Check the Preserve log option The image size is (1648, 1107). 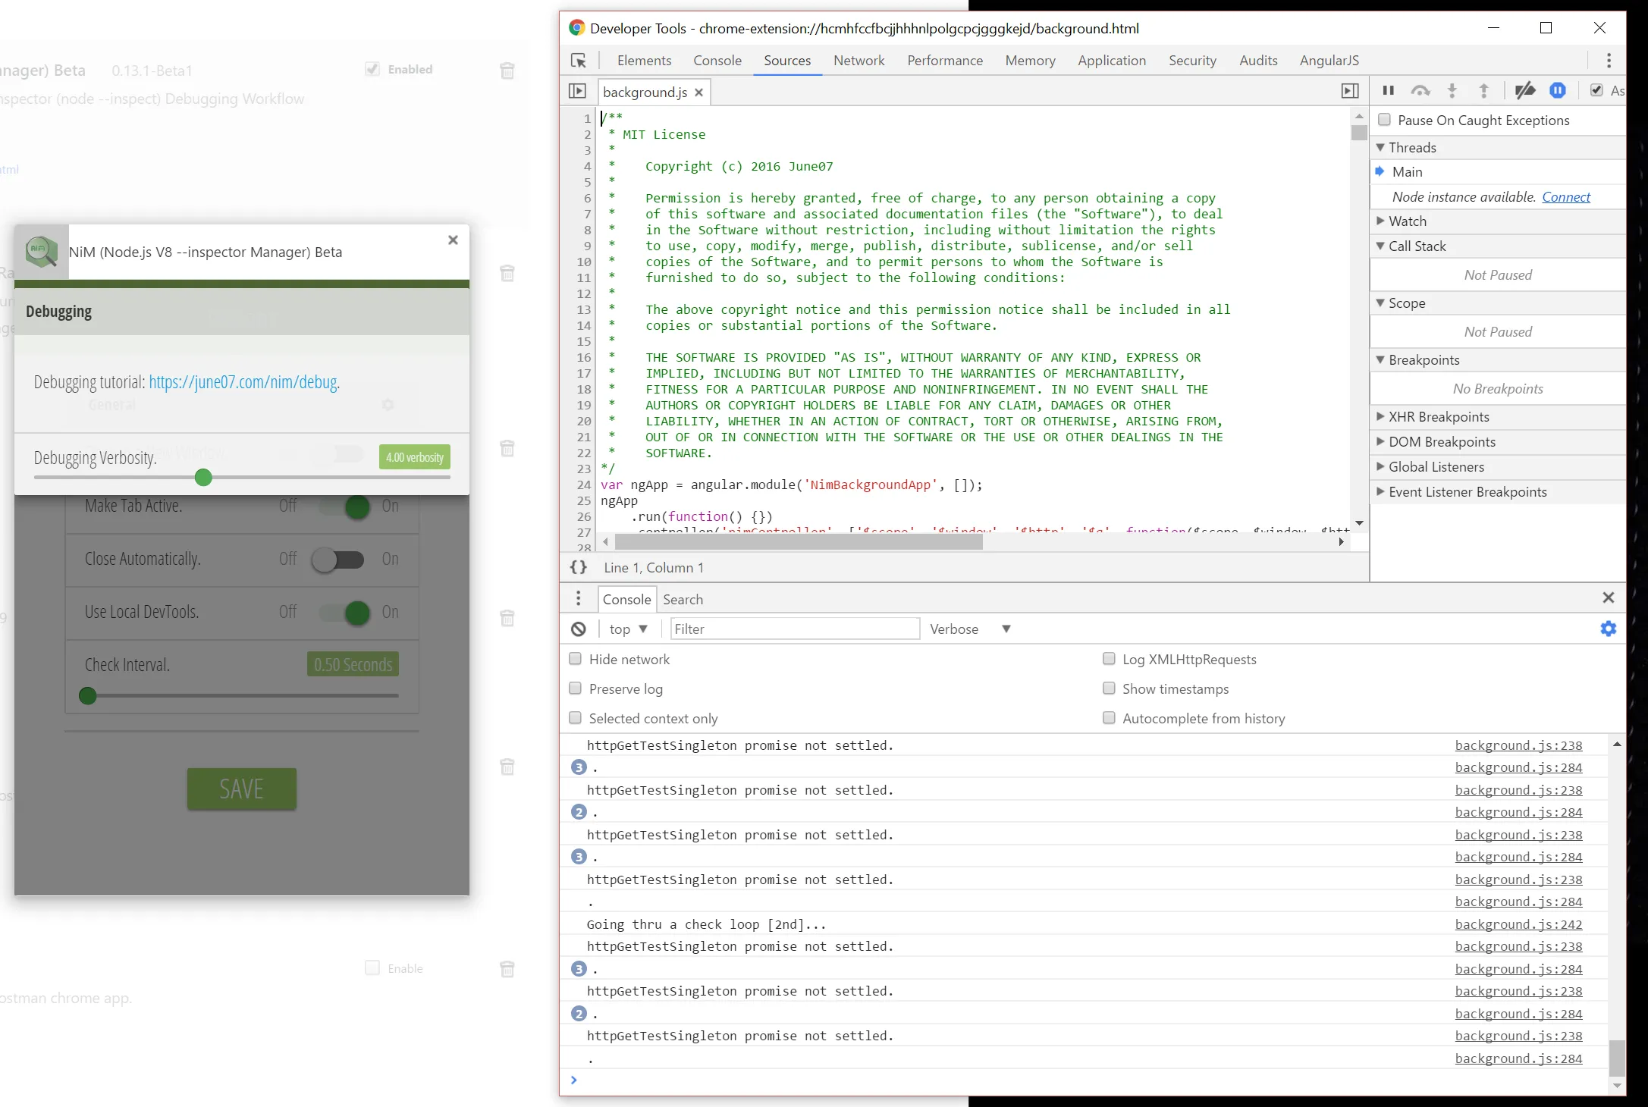(576, 688)
